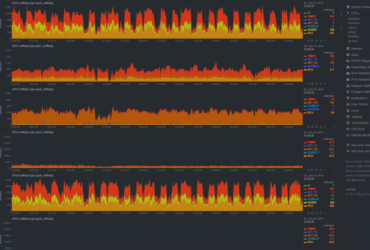Click the plus icon beside add more charts

pos(348,145)
